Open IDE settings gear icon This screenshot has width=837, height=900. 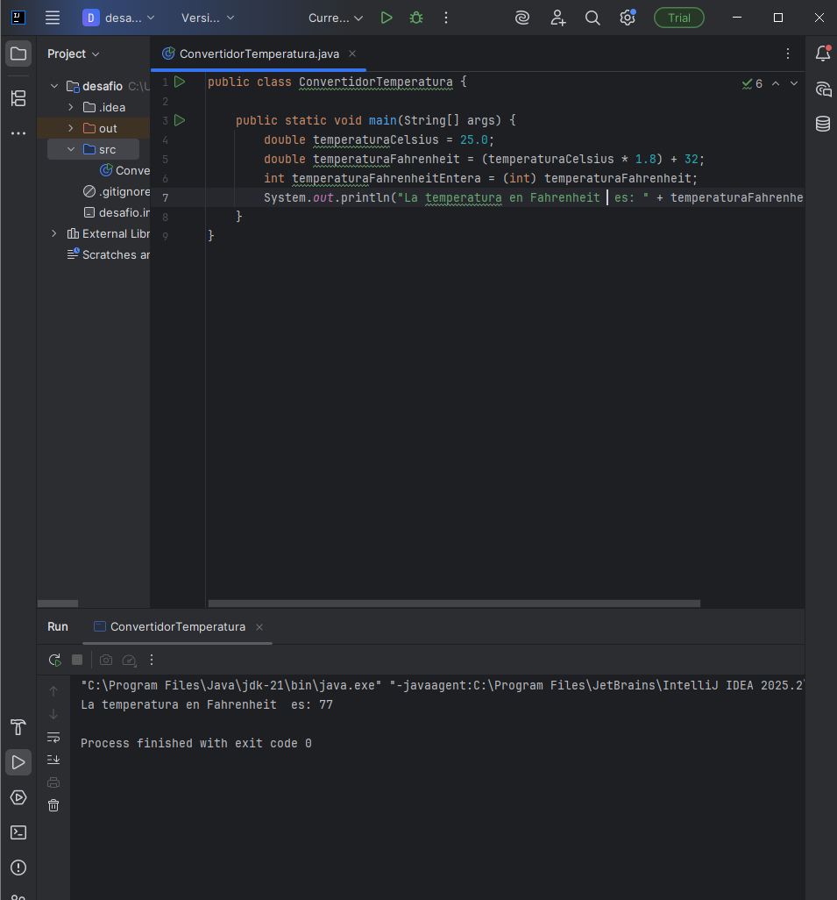pos(628,18)
